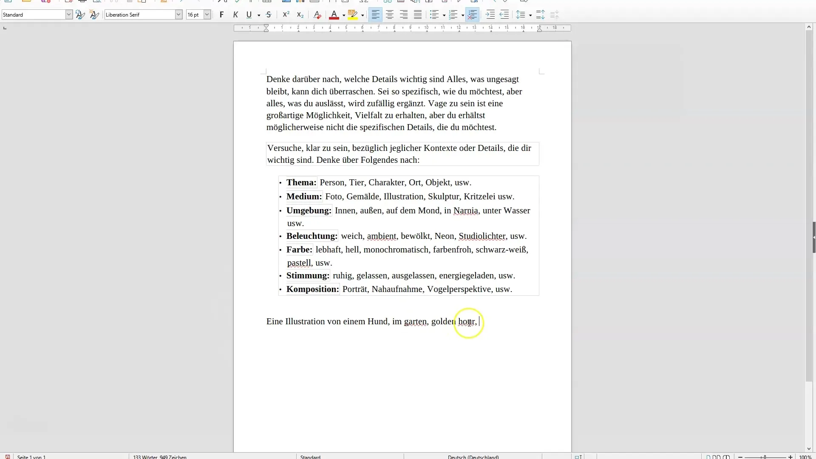
Task: Expand the paragraph style dropdown
Action: 69,14
